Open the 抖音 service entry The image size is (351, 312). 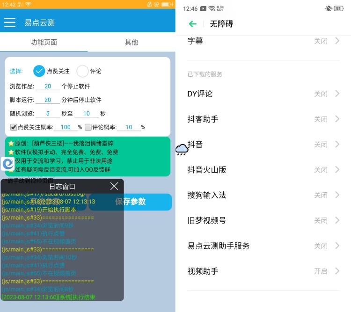pyautogui.click(x=263, y=144)
